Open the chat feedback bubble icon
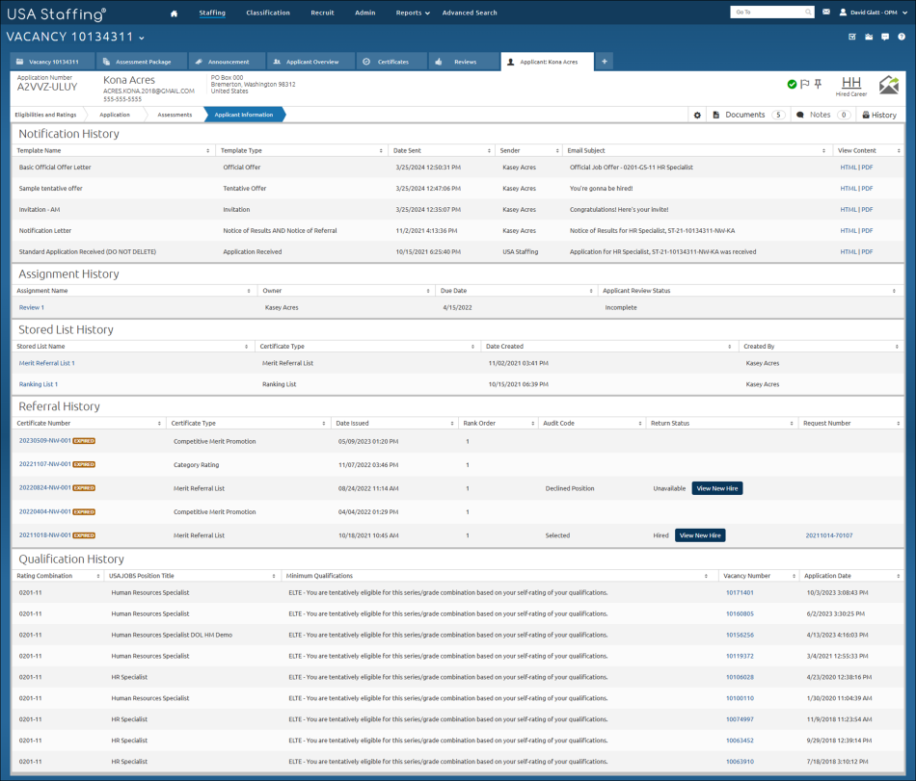Image resolution: width=916 pixels, height=781 pixels. (885, 37)
